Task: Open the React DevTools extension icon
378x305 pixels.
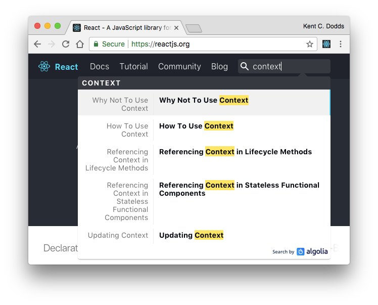Action: tap(326, 44)
